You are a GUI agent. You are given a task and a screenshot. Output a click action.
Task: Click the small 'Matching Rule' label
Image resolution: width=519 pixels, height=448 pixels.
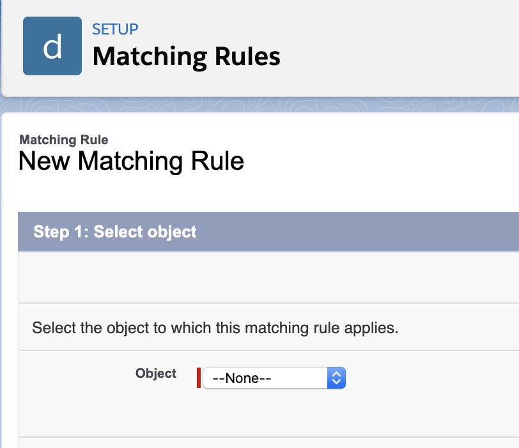pos(63,140)
